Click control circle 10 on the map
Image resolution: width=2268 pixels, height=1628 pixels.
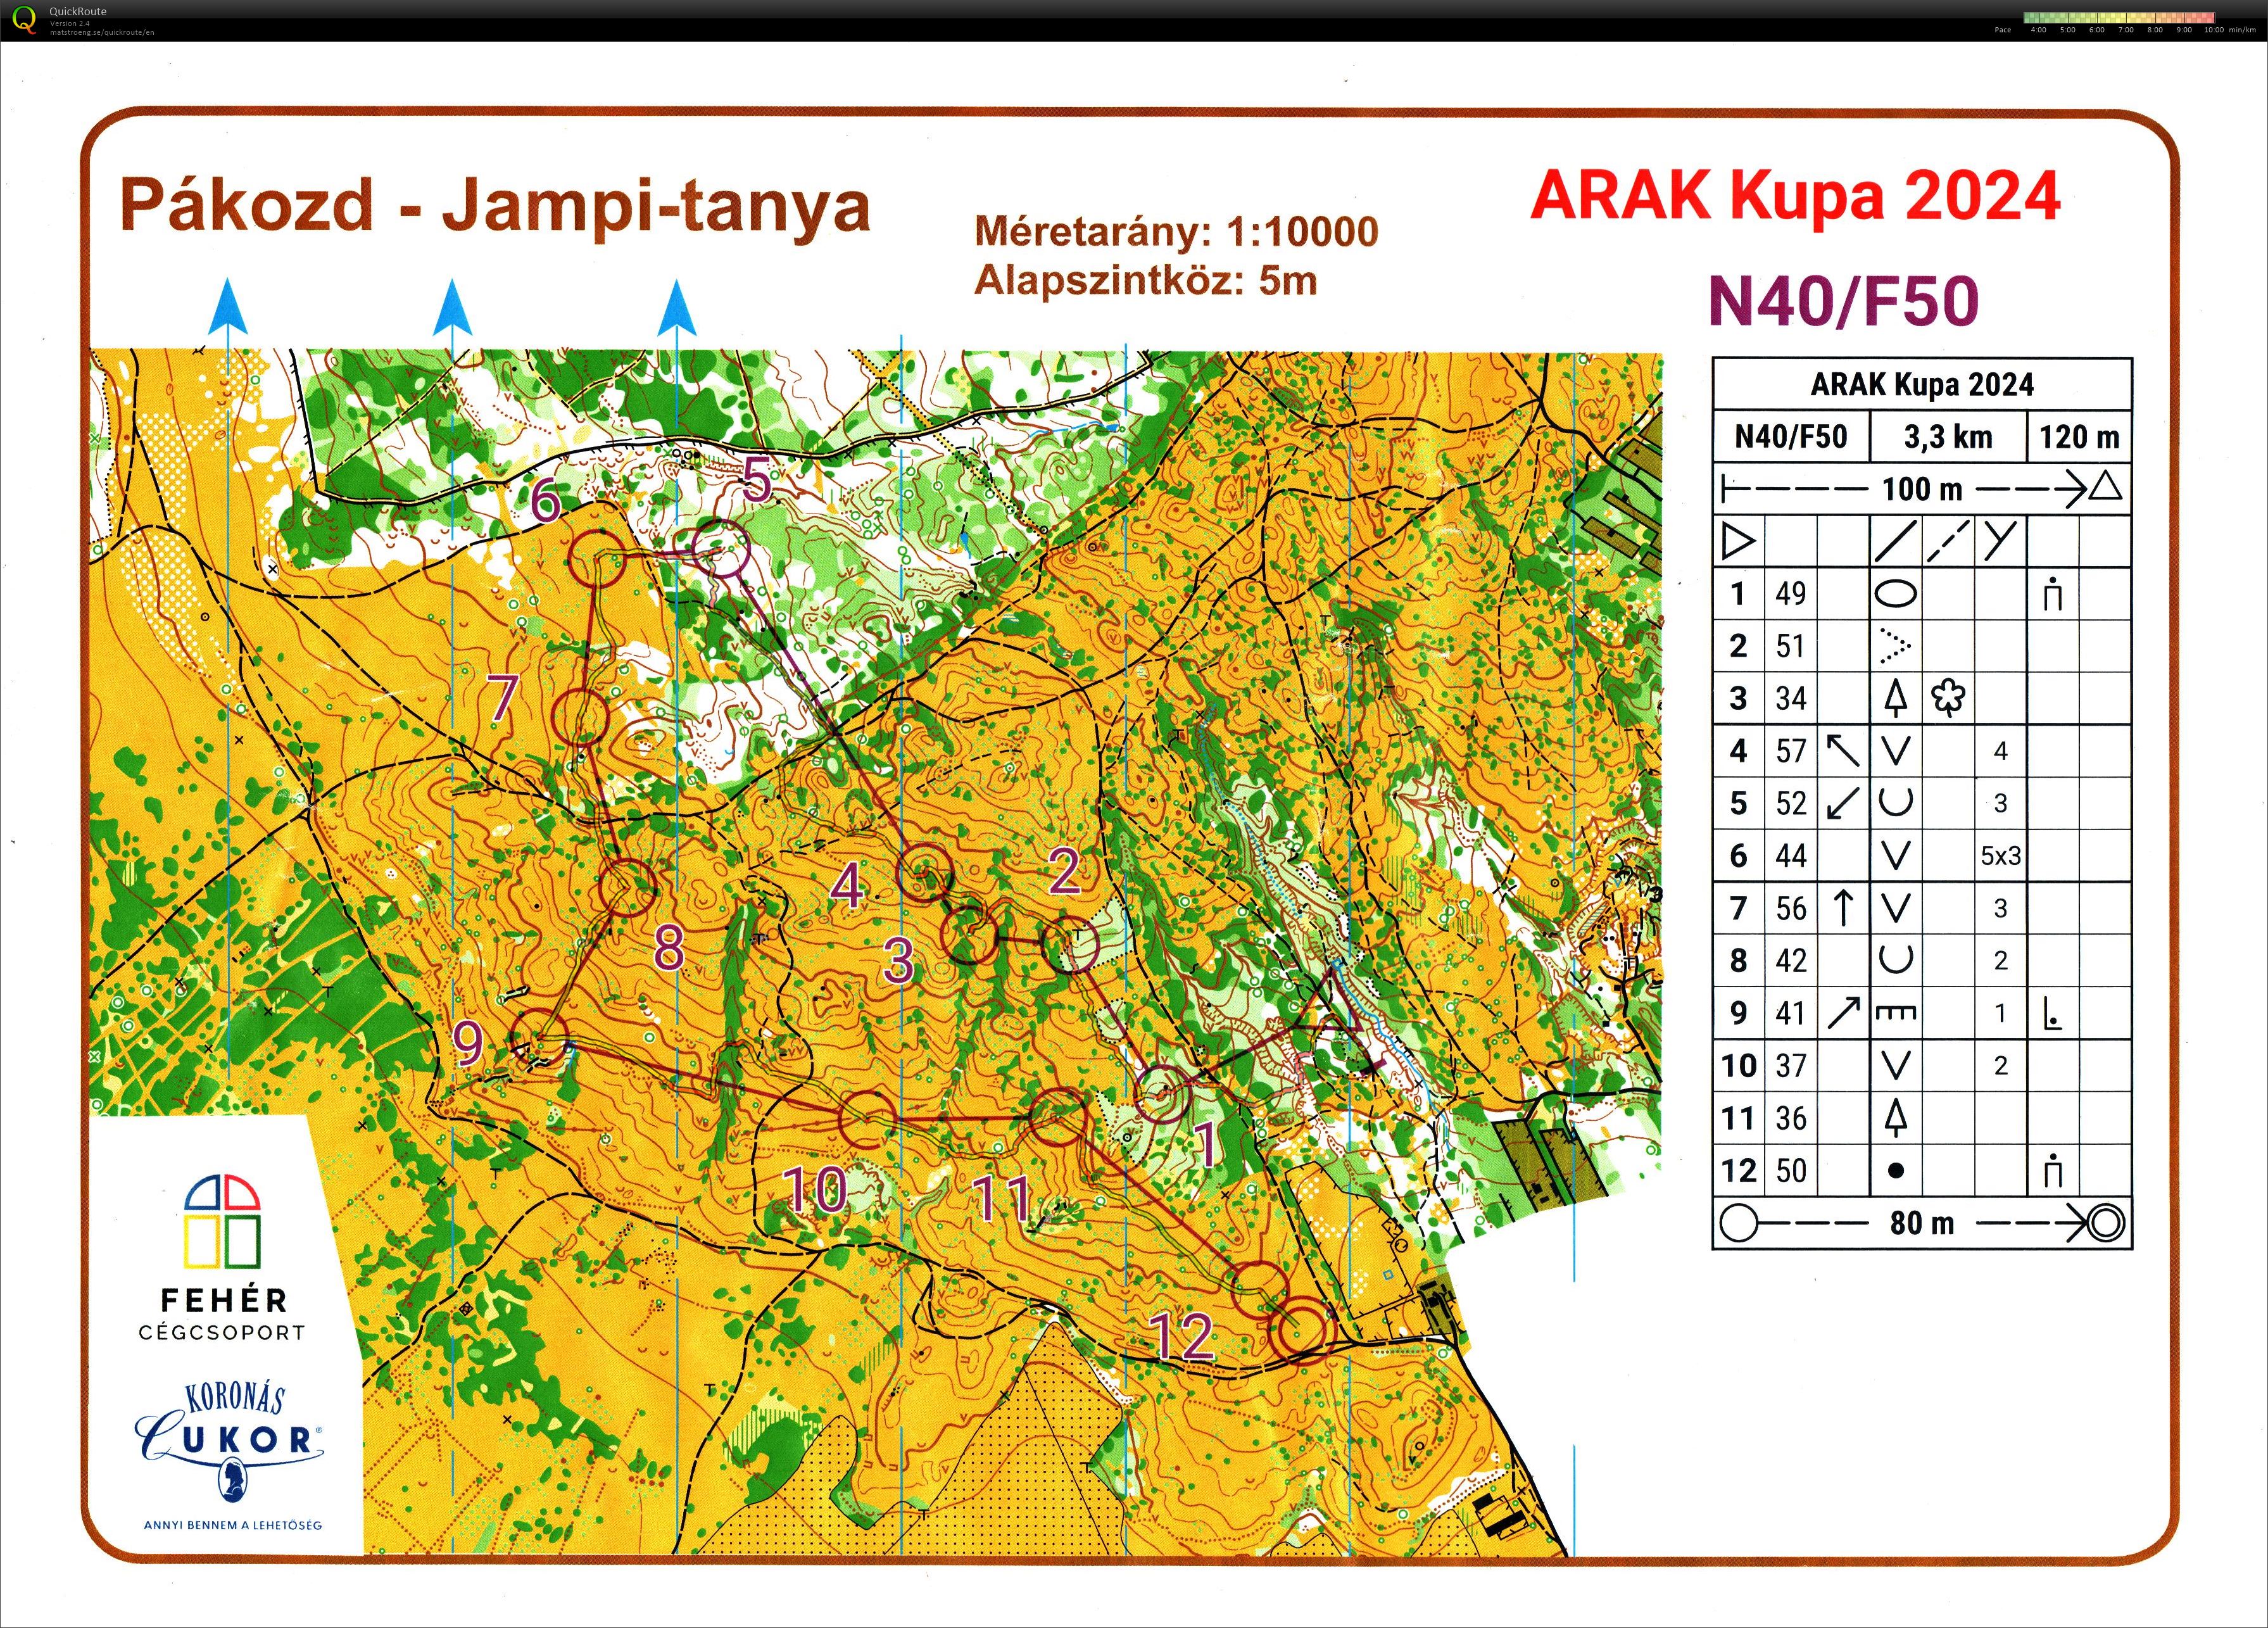(866, 1118)
